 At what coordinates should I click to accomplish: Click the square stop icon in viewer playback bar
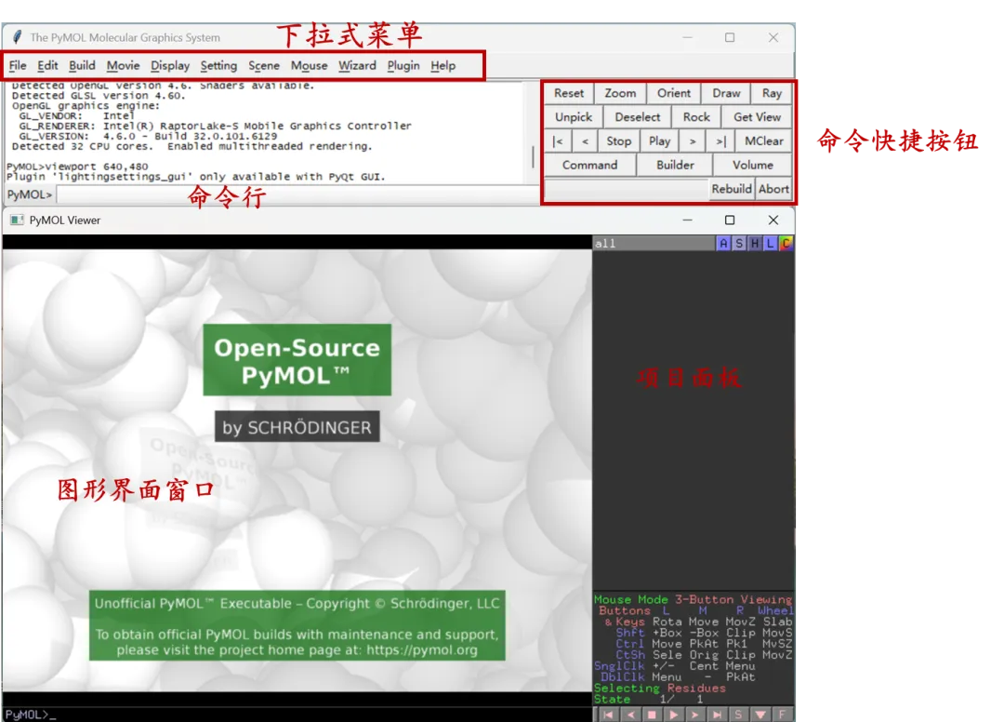pos(652,715)
